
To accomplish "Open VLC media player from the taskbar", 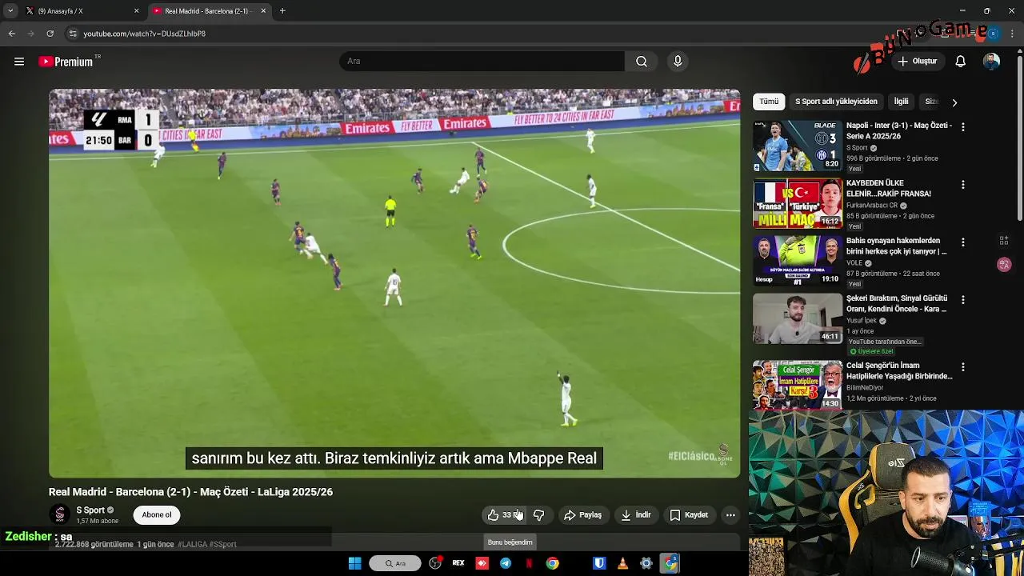I will tap(622, 563).
